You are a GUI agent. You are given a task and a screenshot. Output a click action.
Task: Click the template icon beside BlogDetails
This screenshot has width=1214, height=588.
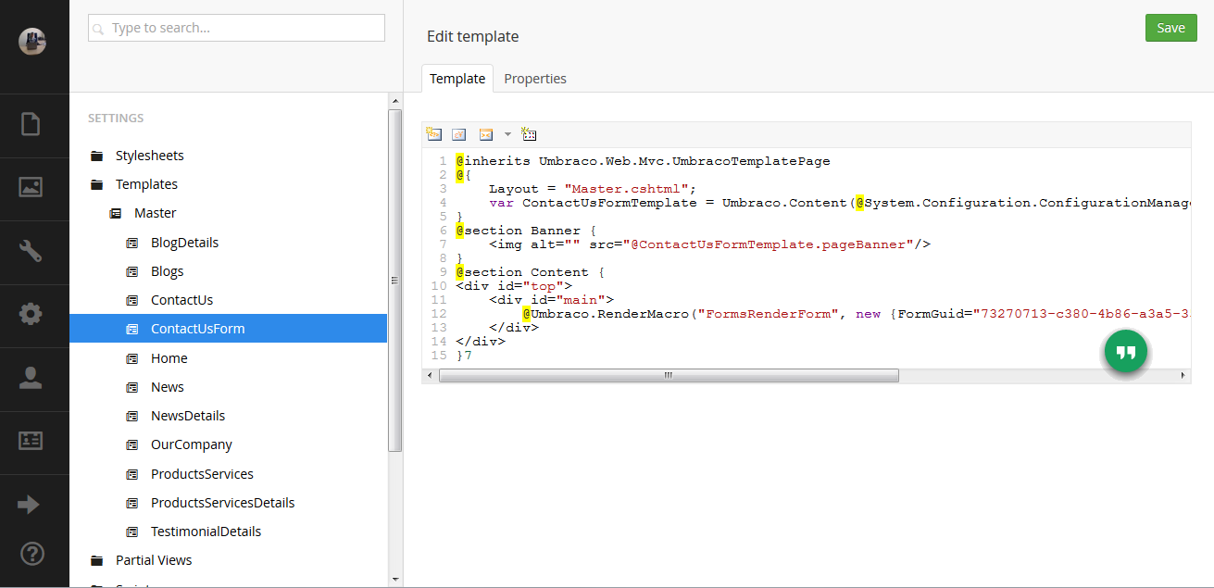coord(131,243)
